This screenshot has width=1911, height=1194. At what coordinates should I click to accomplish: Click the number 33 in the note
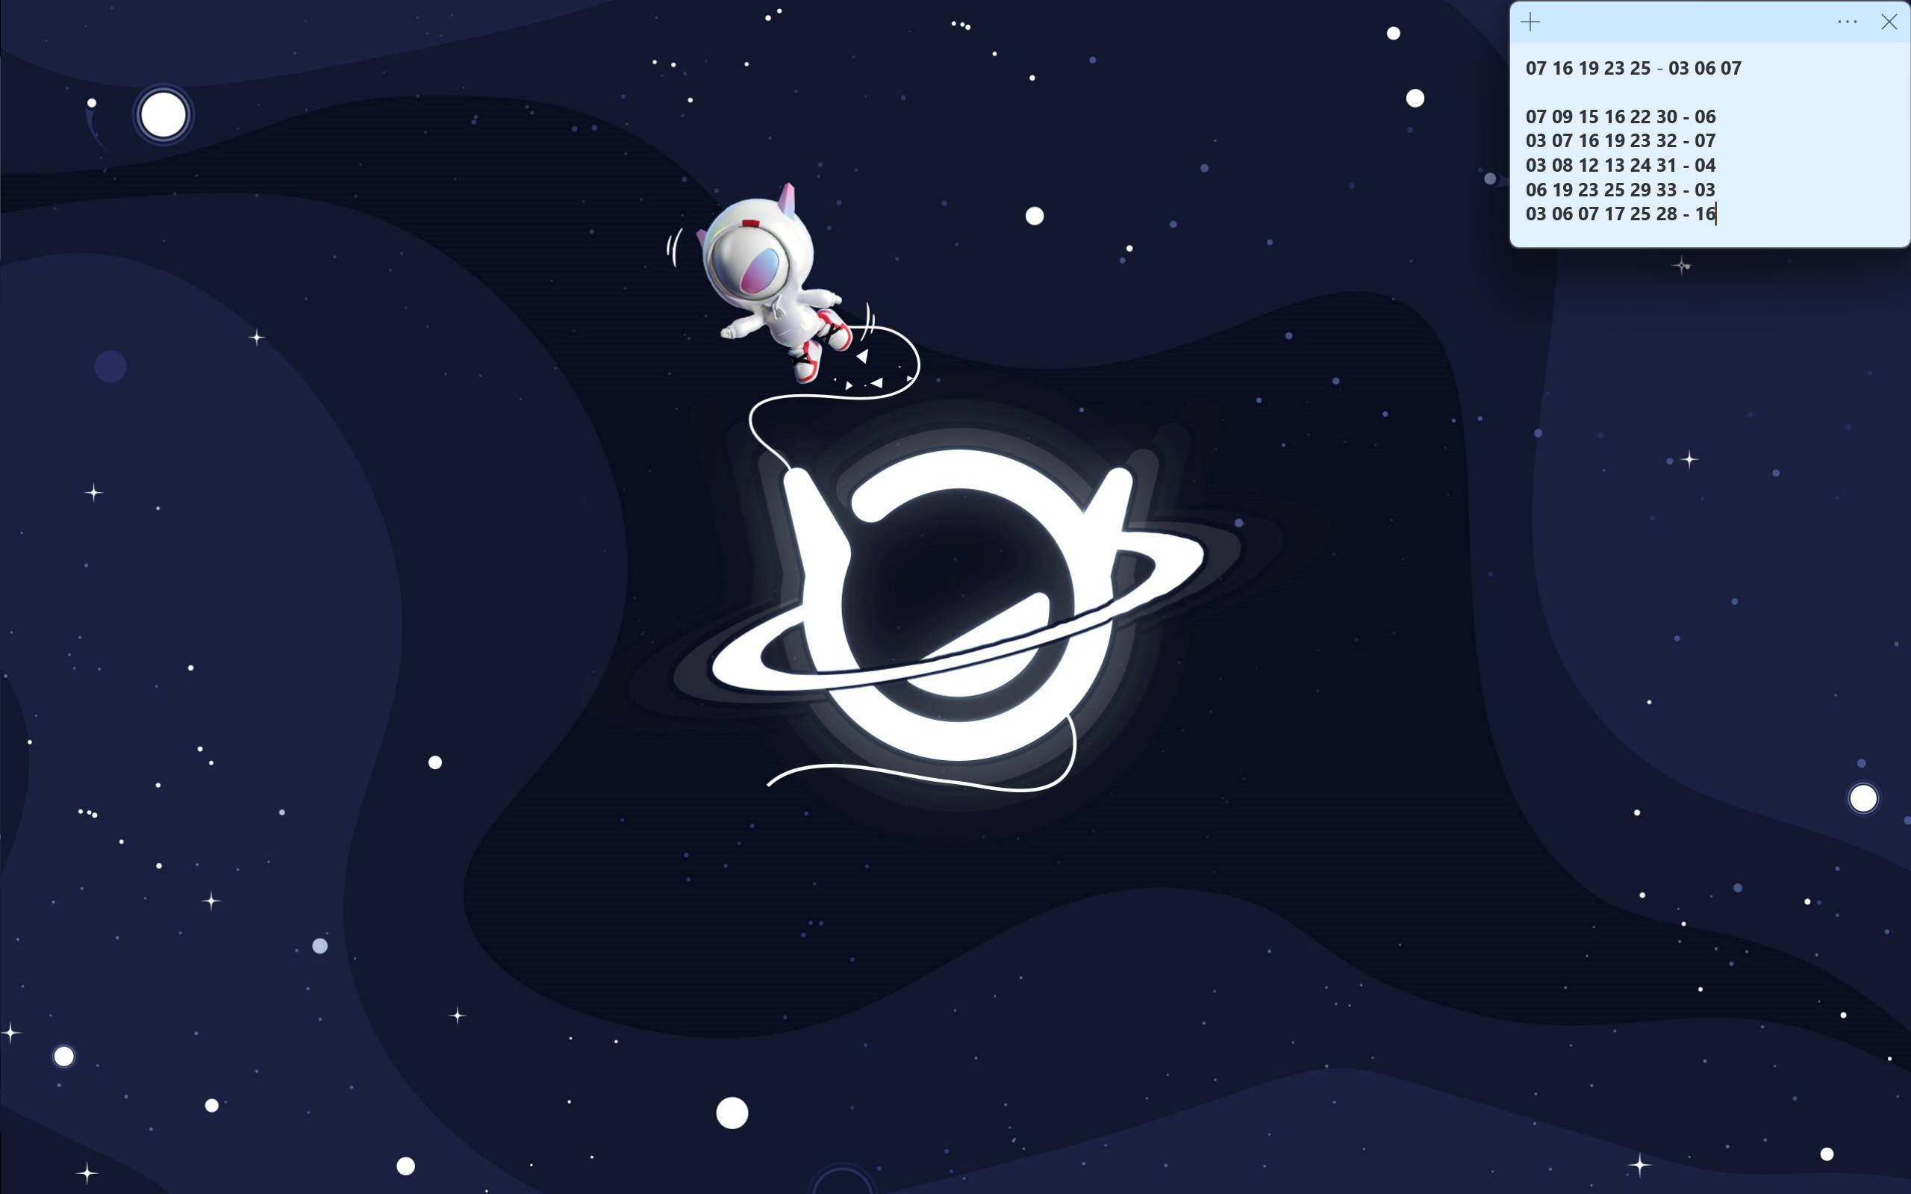click(1666, 190)
